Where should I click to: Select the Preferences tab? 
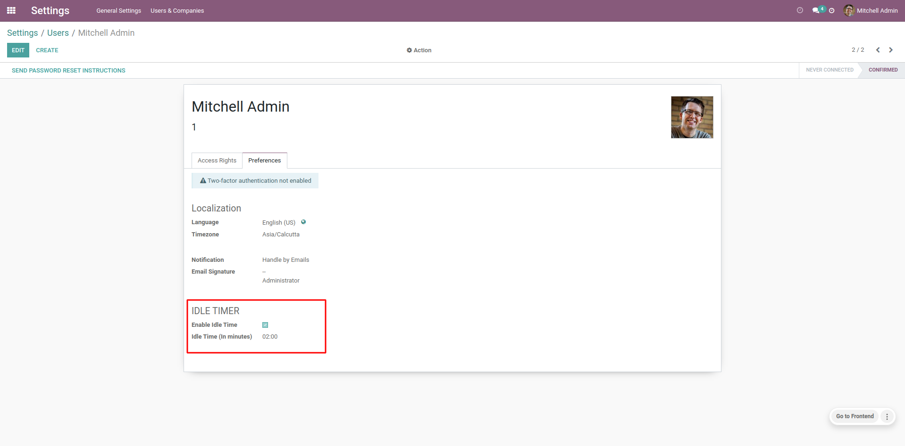[x=265, y=161]
